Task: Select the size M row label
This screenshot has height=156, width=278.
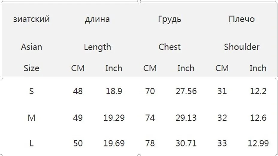Action: coord(31,118)
